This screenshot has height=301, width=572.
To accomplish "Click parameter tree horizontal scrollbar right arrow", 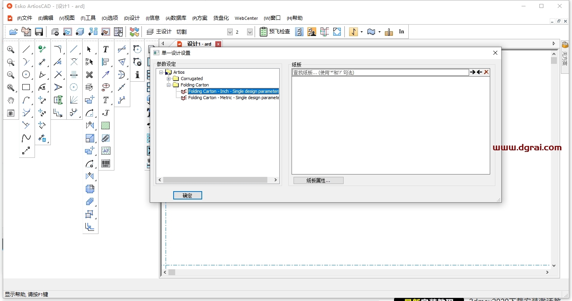I will (x=276, y=180).
